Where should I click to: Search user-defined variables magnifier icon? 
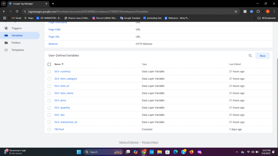click(x=250, y=56)
